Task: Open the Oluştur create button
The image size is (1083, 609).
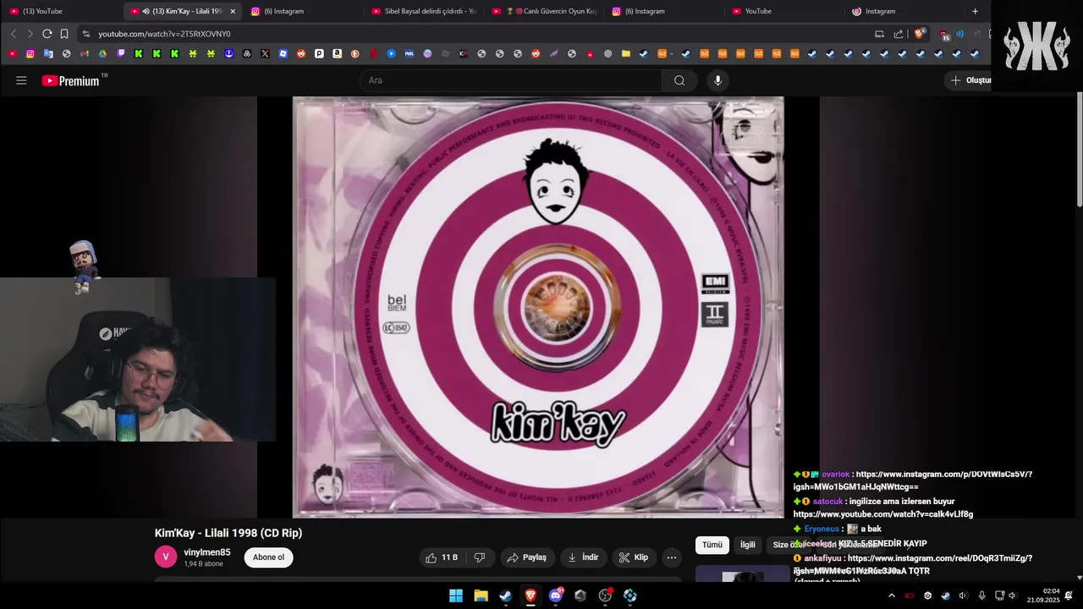Action: pyautogui.click(x=970, y=80)
